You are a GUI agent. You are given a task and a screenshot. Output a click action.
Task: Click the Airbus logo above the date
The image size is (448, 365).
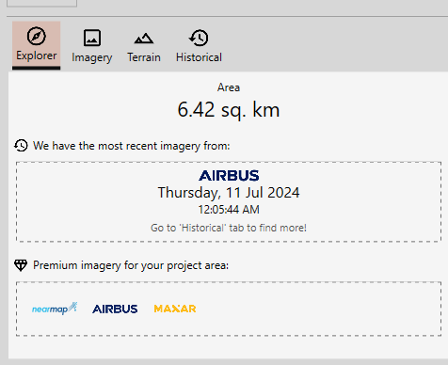point(229,176)
